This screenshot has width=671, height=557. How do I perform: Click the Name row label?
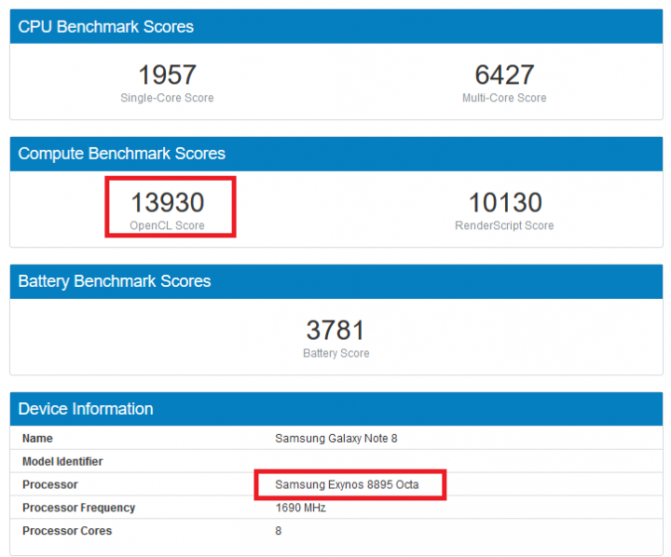37,439
